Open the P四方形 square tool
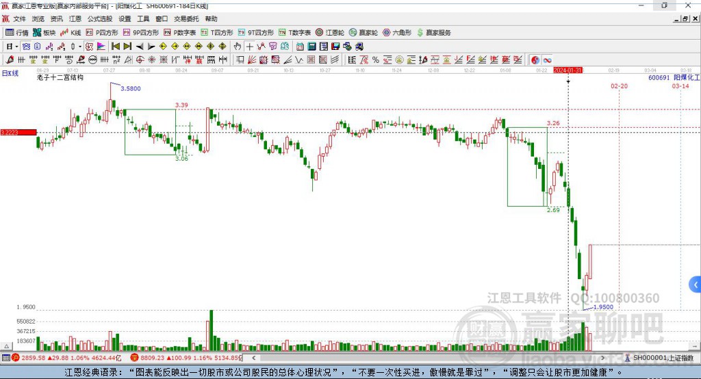Screen dimensions: 701x379 (102, 33)
